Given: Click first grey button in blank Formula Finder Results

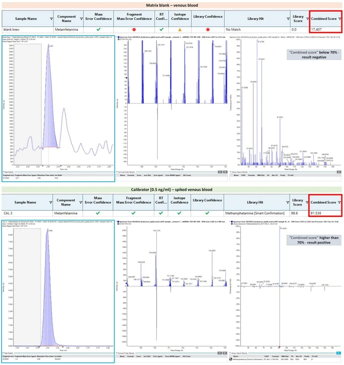Looking at the screenshot, I should point(220,172).
